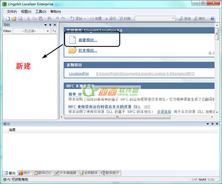This screenshot has height=184, width=222.
Task: Click the 创建 (Create) toolbar button
Action: click(96, 19)
